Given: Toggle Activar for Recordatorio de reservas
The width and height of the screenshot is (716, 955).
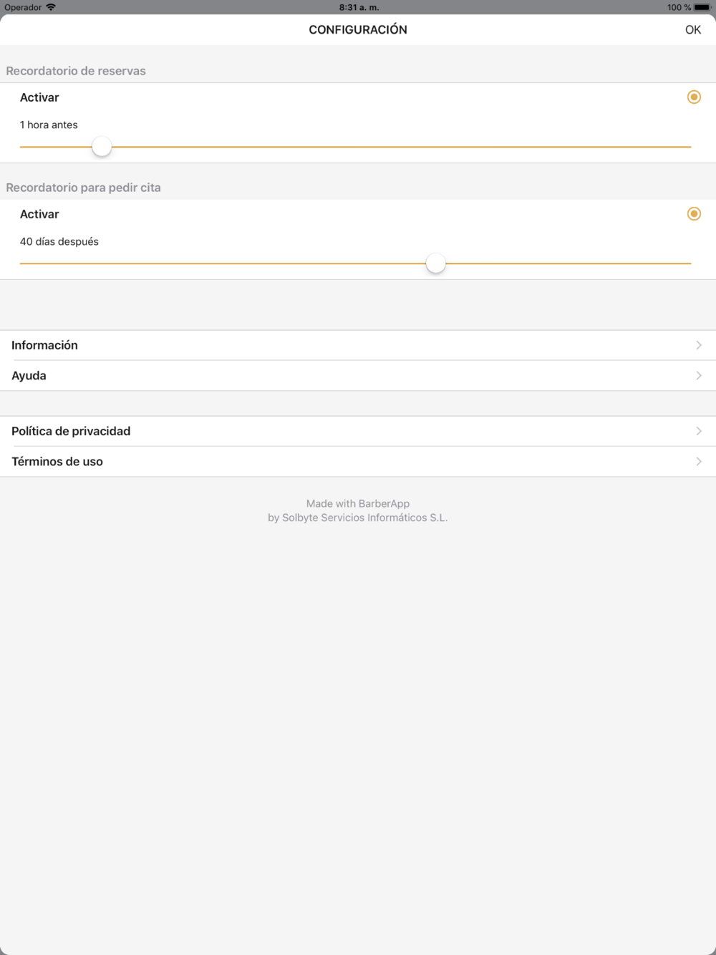Looking at the screenshot, I should [694, 97].
